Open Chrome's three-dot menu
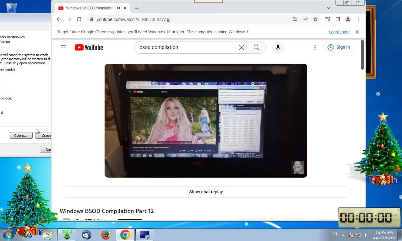 (x=358, y=19)
